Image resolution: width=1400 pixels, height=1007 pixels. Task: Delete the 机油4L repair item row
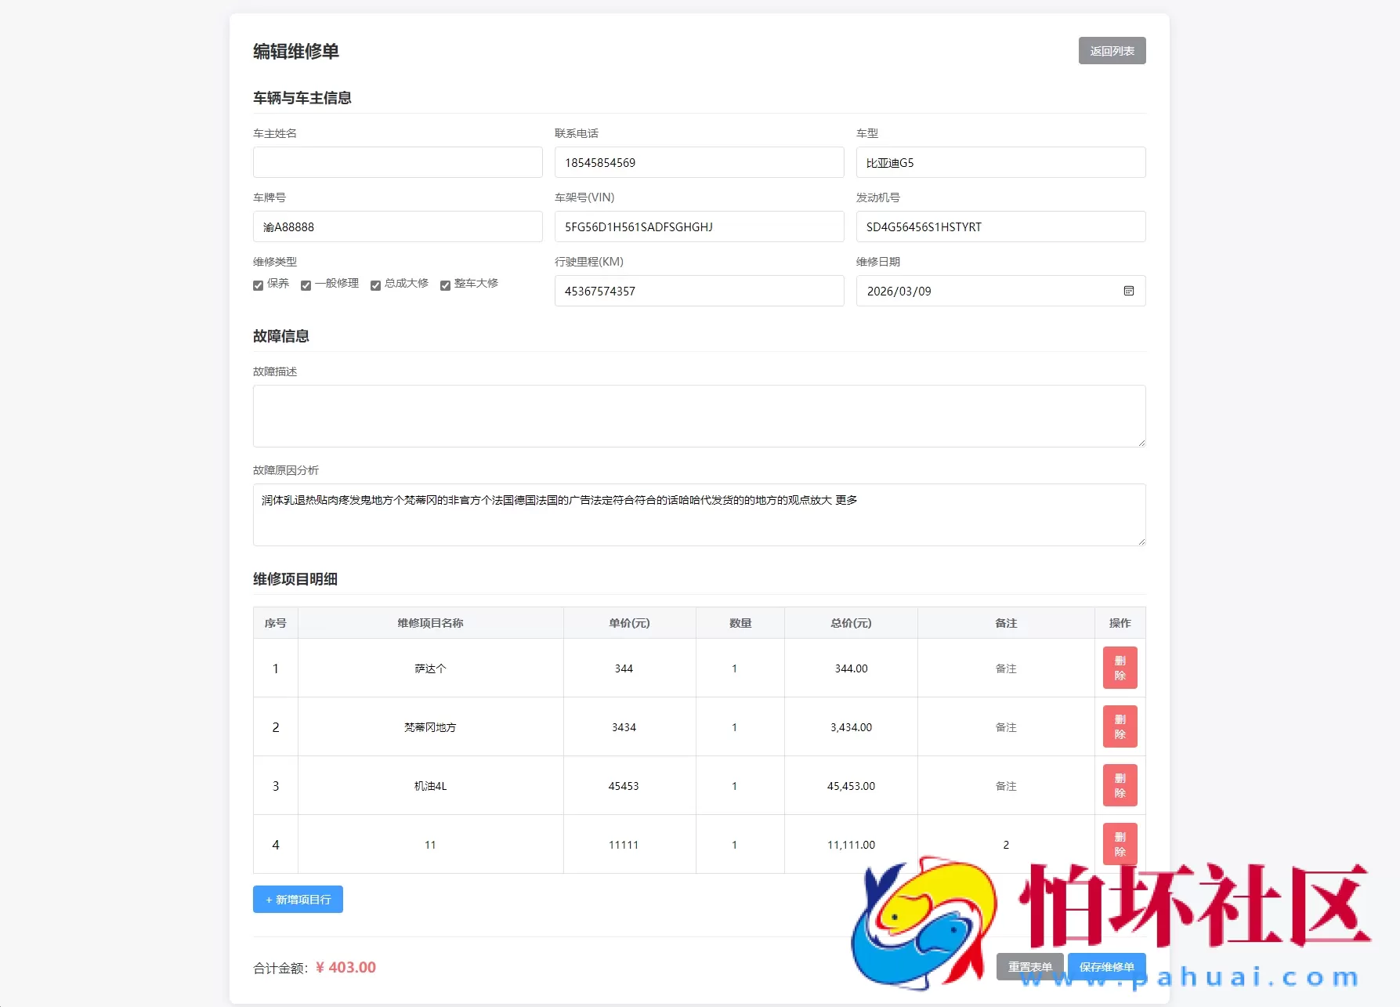pos(1120,785)
